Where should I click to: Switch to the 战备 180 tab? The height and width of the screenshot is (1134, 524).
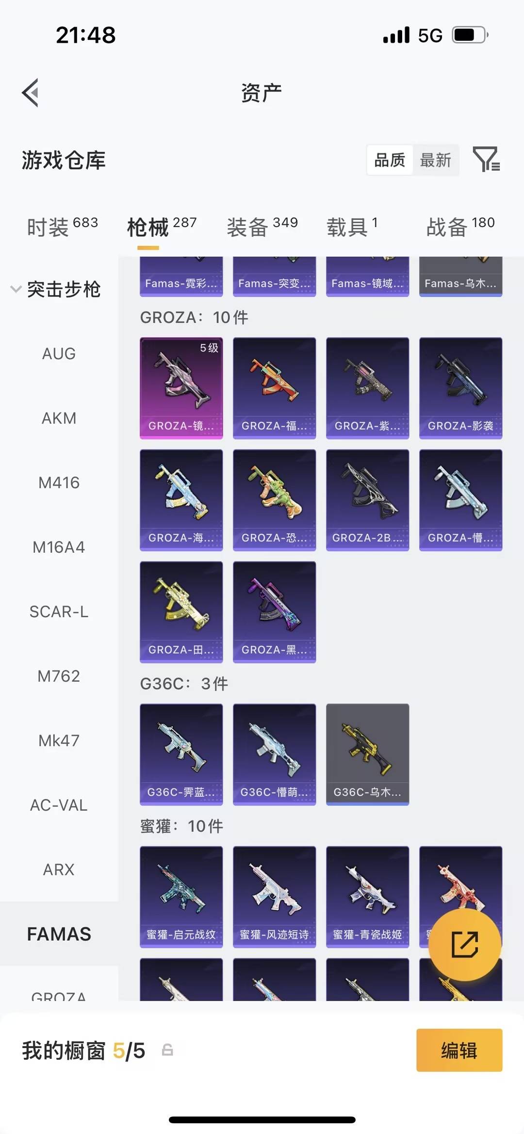coord(460,227)
